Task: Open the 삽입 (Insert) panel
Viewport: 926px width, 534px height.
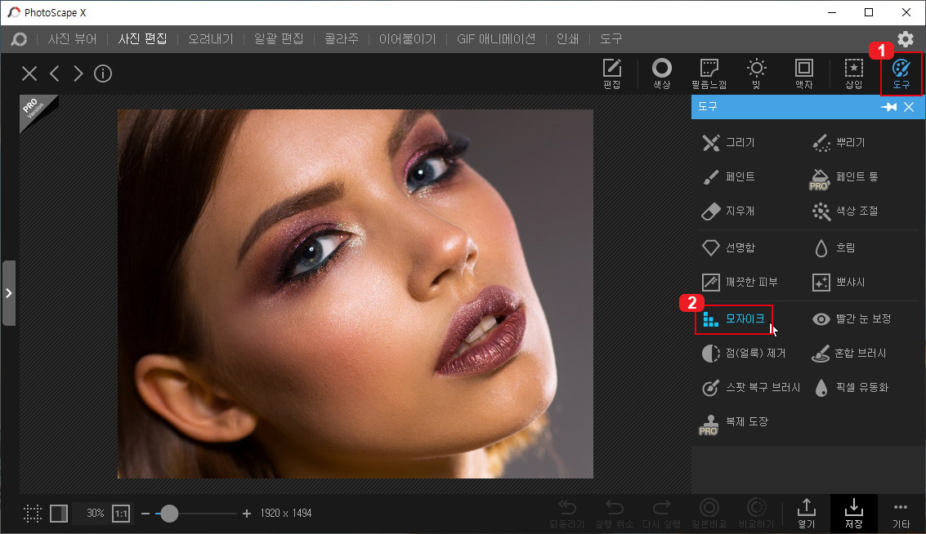Action: 853,73
